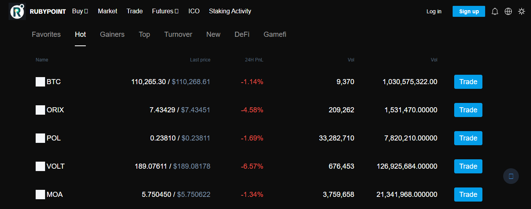
Task: Click the ORIX coin icon
Action: tap(40, 110)
